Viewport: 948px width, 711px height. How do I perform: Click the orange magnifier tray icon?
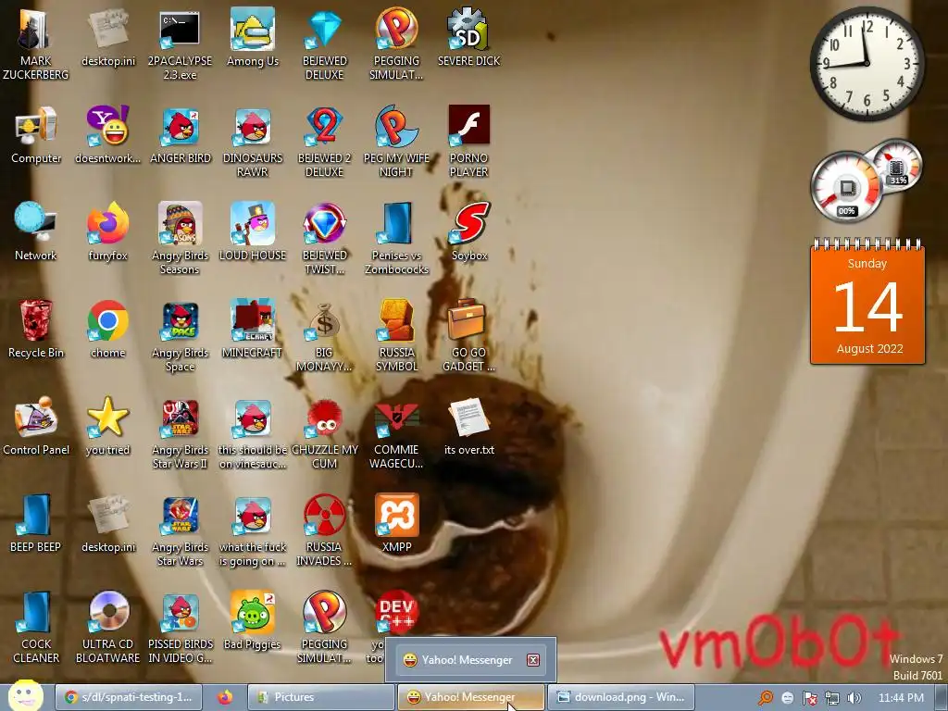[x=766, y=698]
